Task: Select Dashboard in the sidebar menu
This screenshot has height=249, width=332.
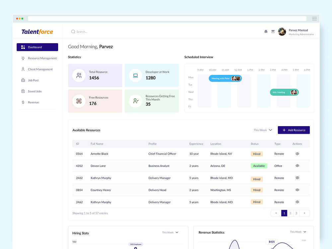Action: [x=37, y=47]
